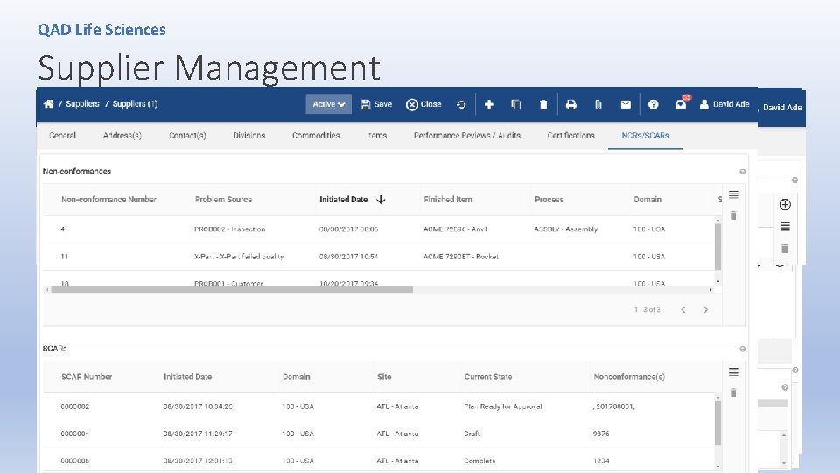Click PROB002 - Inspection cell
Viewport: 840px width, 473px height.
coord(230,229)
